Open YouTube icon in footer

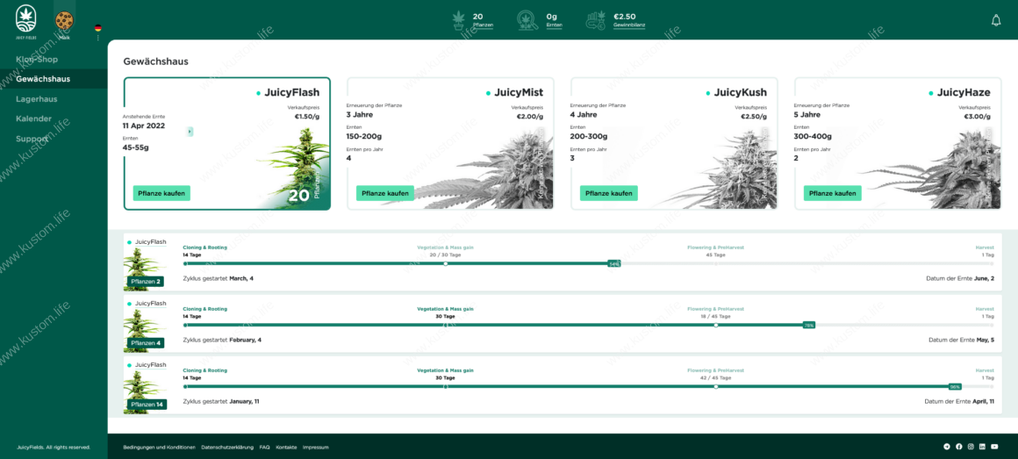[x=994, y=447]
